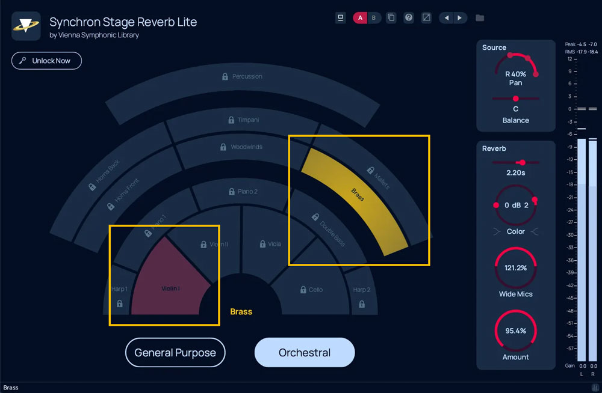Click the Wide Mics knob
This screenshot has width=602, height=393.
point(515,268)
